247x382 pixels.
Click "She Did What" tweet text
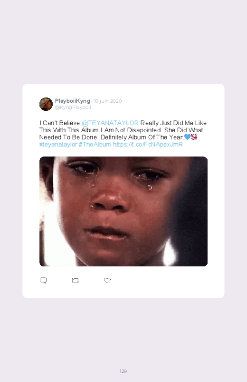tap(184, 130)
